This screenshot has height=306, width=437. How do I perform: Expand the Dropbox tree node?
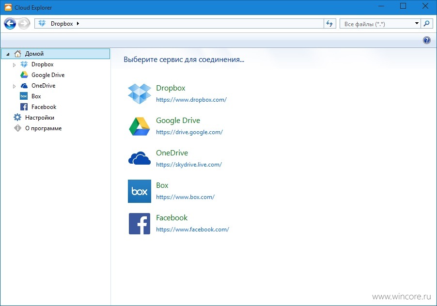point(14,65)
